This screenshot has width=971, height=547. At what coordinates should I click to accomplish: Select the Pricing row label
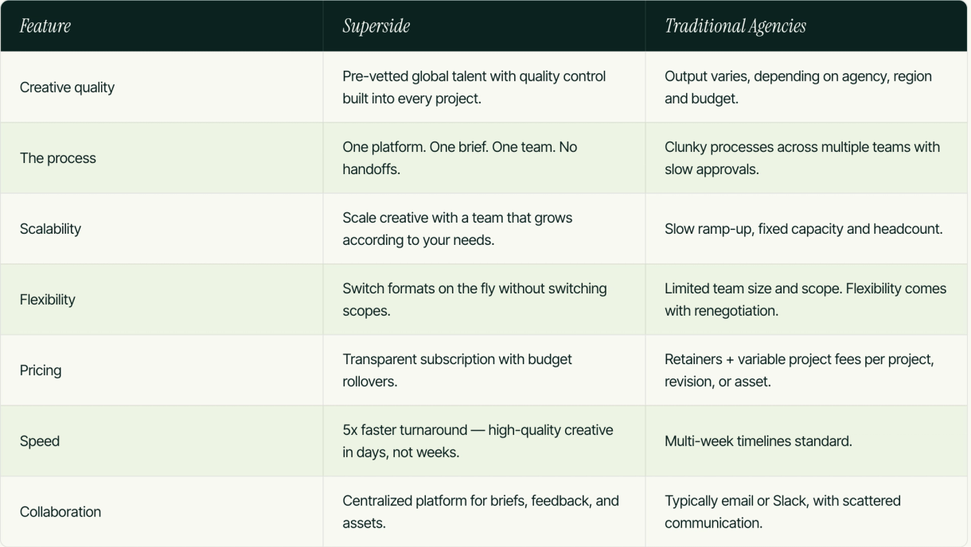coord(41,370)
